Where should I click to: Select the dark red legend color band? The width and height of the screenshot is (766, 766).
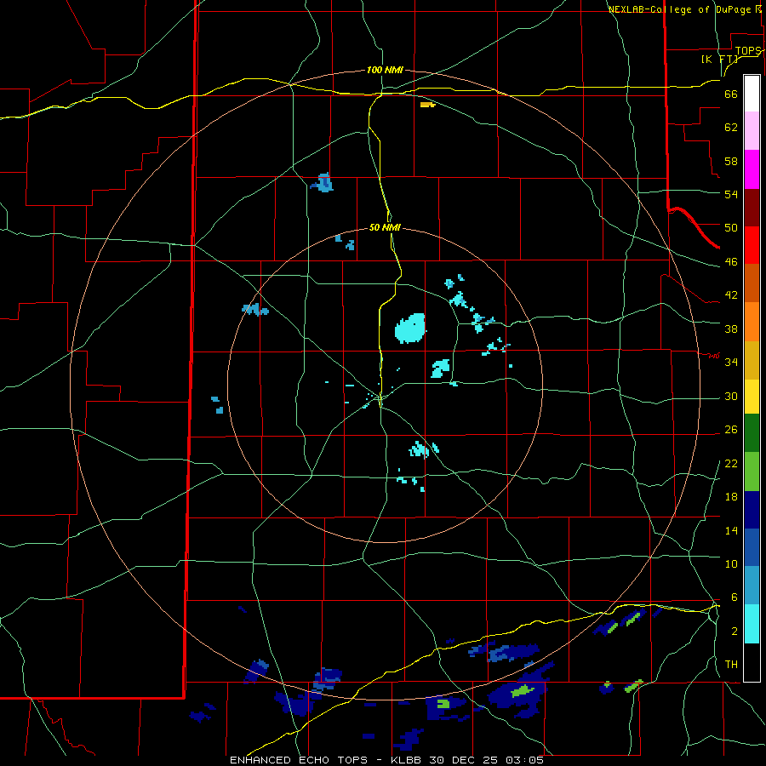point(752,207)
